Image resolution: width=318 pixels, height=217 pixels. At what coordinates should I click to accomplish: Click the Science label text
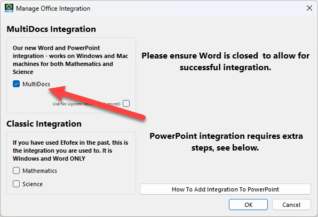(33, 184)
